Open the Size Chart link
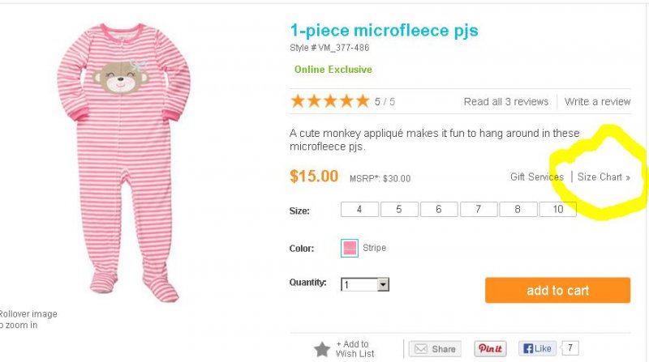The width and height of the screenshot is (649, 362). coord(603,177)
